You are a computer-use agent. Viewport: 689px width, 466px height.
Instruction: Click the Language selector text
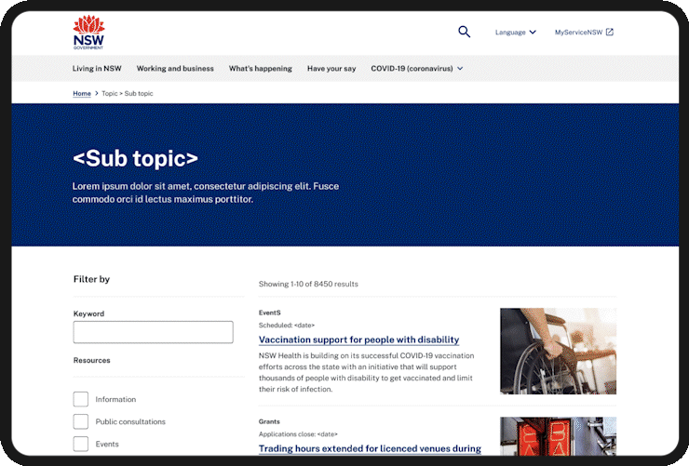point(510,32)
